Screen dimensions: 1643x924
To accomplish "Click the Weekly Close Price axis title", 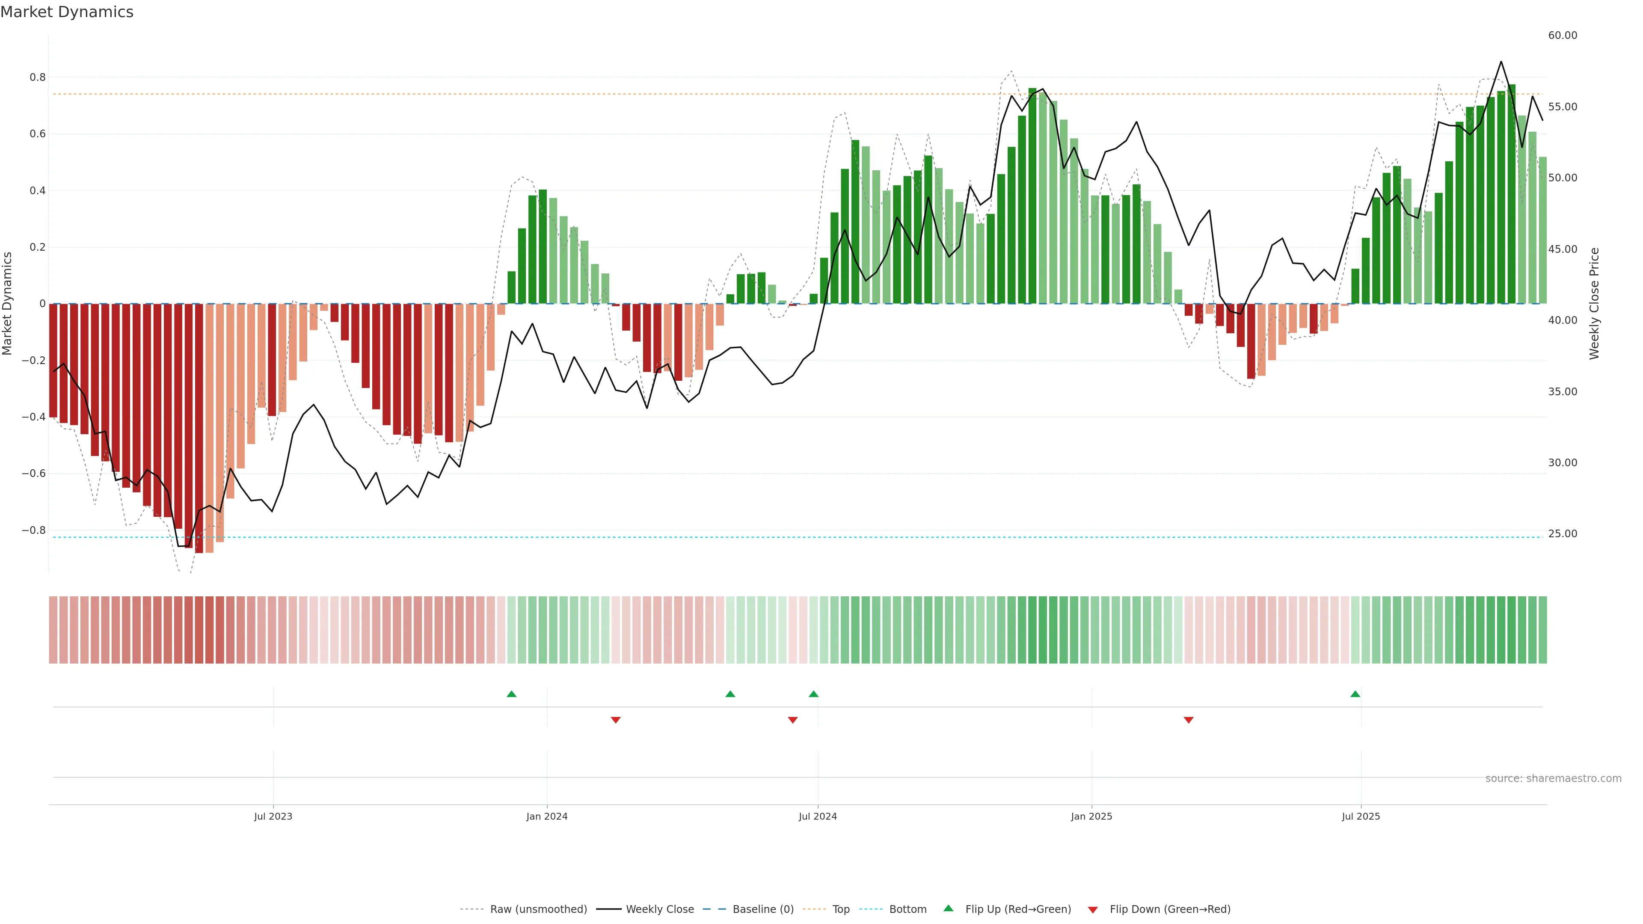I will coord(1595,304).
